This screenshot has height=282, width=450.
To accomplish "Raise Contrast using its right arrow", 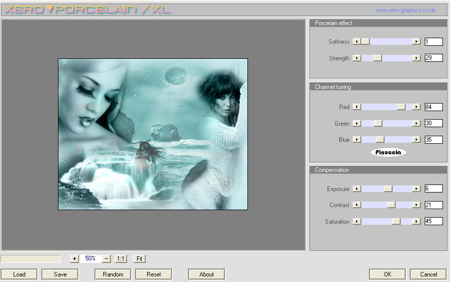I will coord(416,205).
